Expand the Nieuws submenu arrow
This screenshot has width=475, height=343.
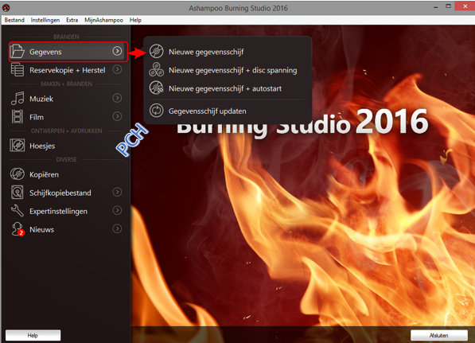click(x=117, y=228)
